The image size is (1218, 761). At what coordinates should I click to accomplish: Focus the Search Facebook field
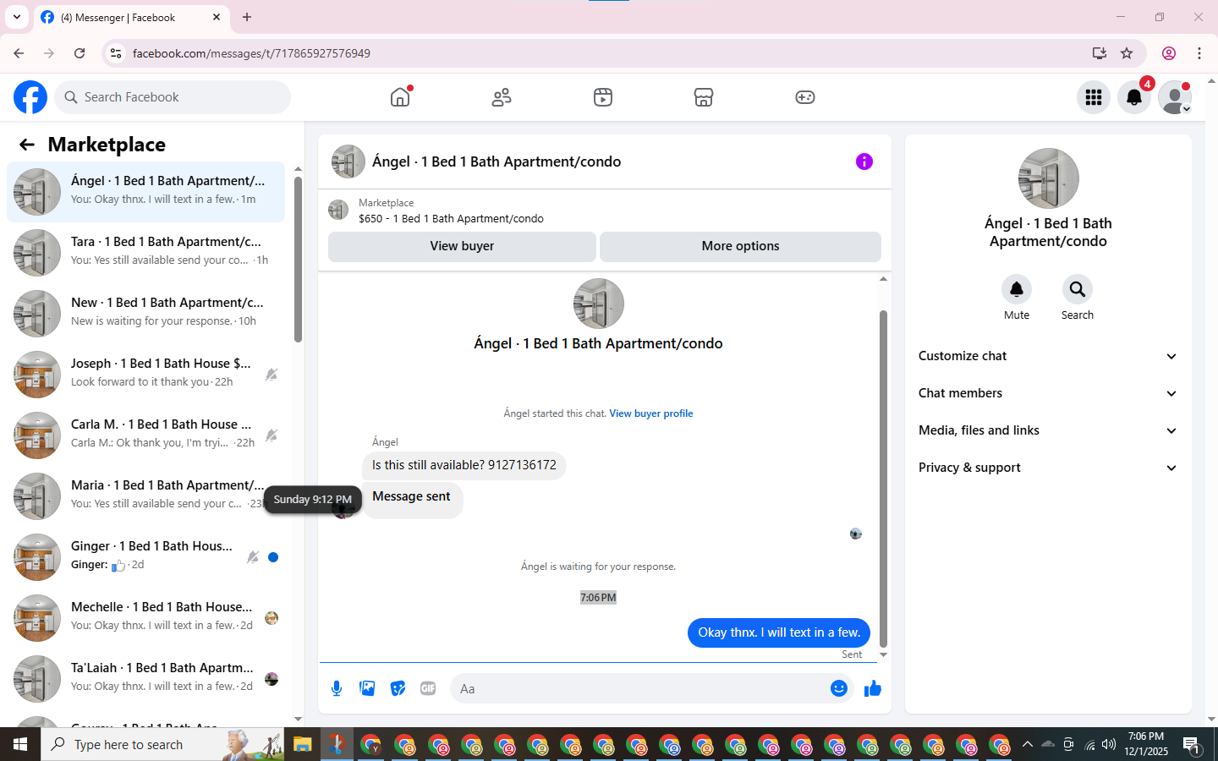tap(173, 97)
